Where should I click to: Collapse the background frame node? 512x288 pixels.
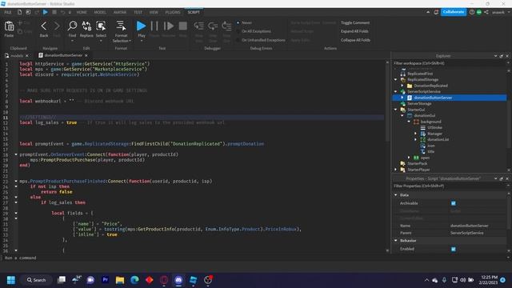coord(409,122)
